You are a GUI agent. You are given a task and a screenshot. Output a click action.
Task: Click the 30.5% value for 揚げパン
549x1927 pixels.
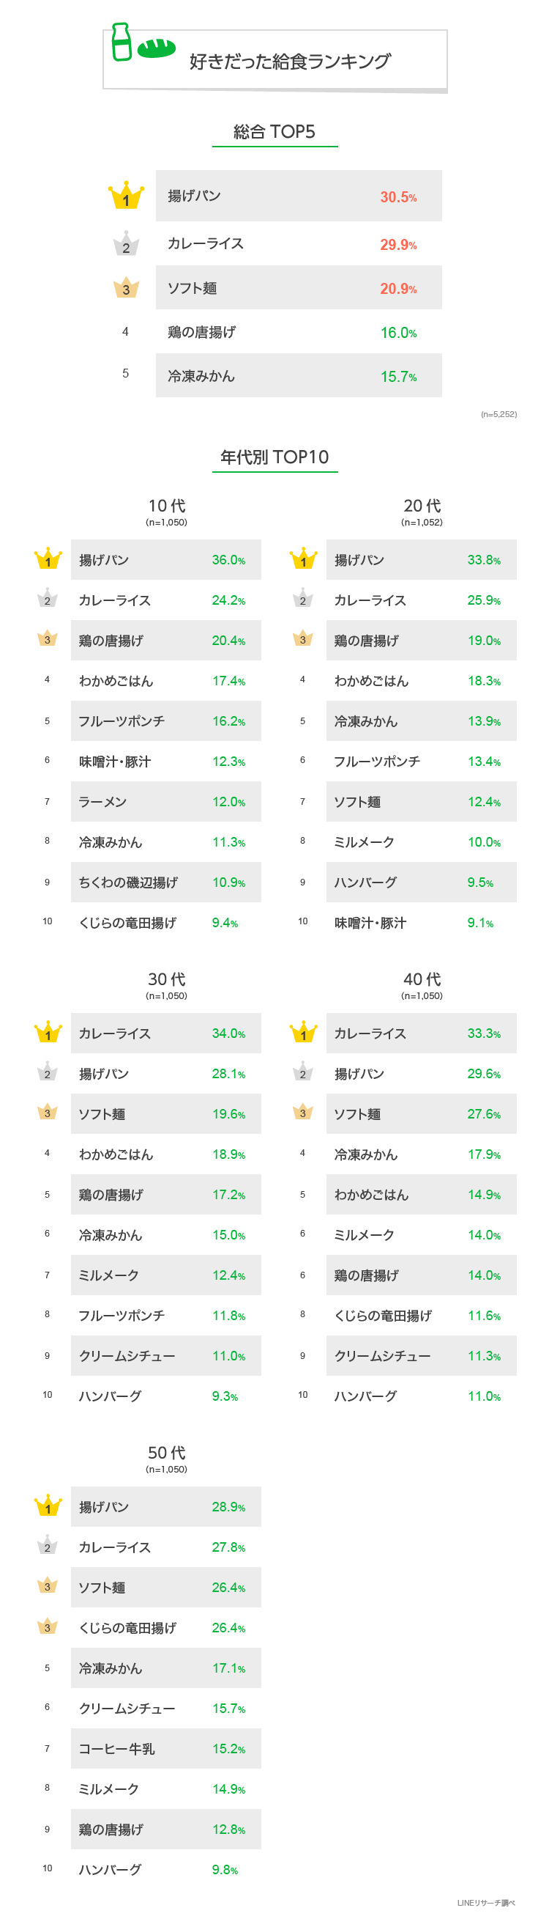398,196
